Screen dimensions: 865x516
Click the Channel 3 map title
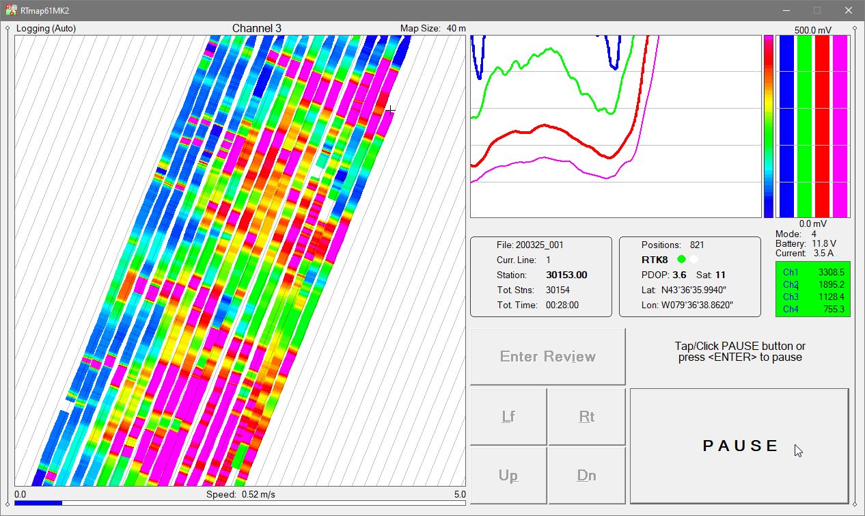[x=256, y=28]
